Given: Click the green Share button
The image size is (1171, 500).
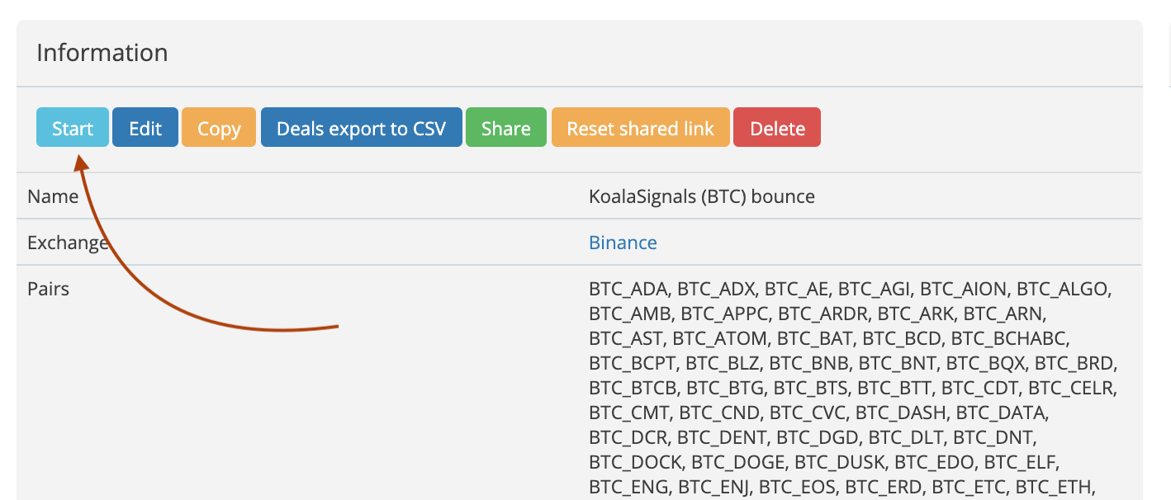Looking at the screenshot, I should 505,128.
